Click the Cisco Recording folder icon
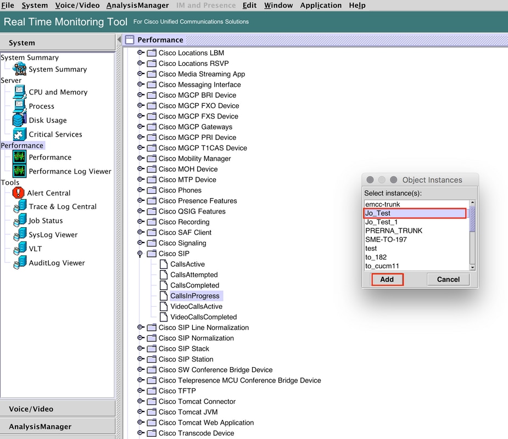Viewport: 508px width, 439px height. (x=152, y=222)
